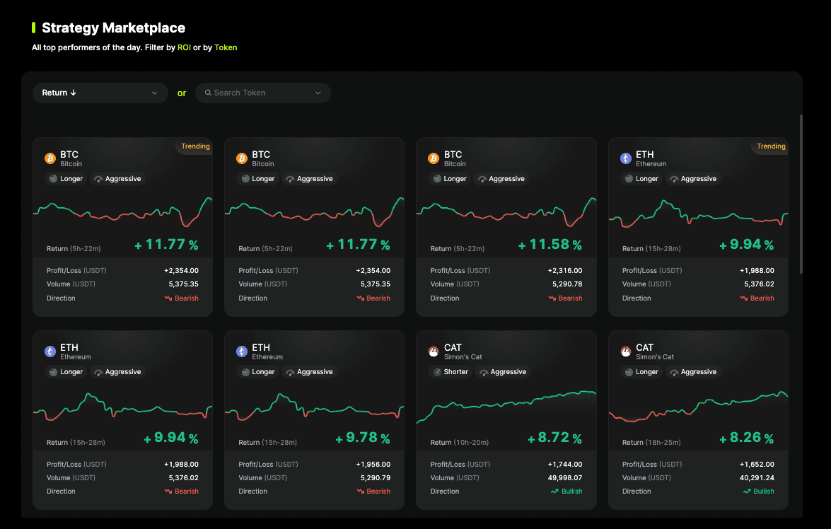Click the Ethereum logo on the Trending ETH card
Viewport: 831px width, 529px height.
click(625, 158)
